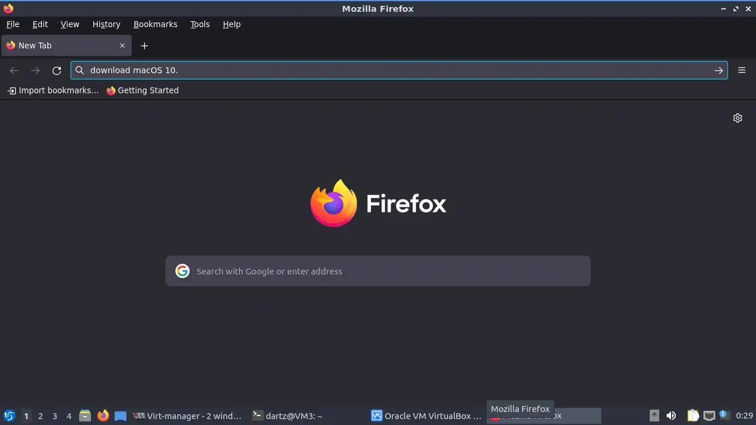Image resolution: width=756 pixels, height=425 pixels.
Task: Switch to workspace 4
Action: click(69, 416)
